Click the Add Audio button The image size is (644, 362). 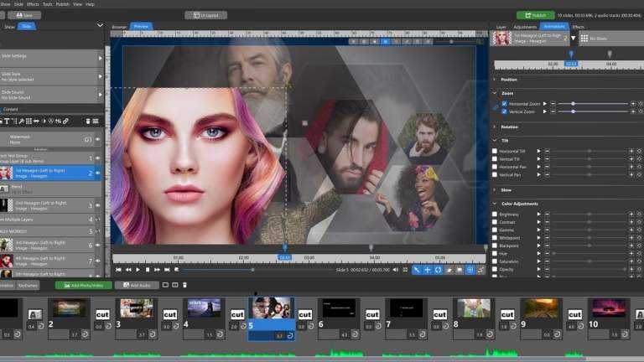[x=137, y=285]
